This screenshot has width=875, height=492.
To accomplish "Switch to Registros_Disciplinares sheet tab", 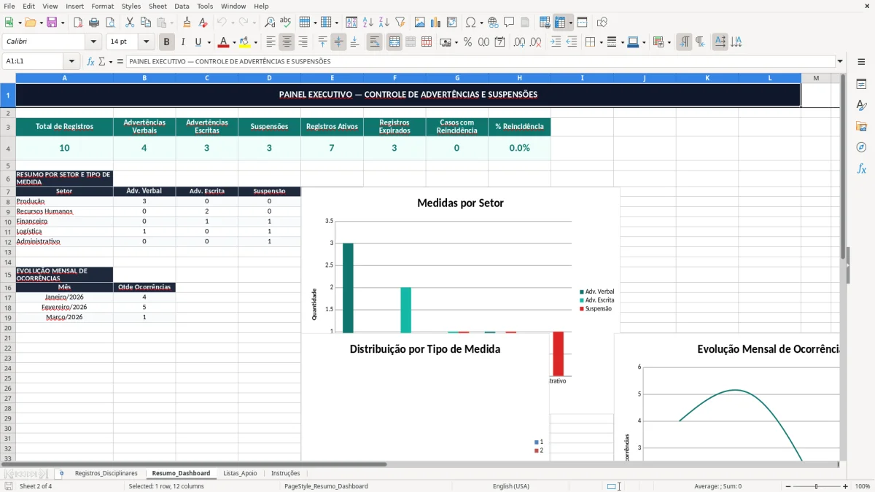I will [x=106, y=474].
